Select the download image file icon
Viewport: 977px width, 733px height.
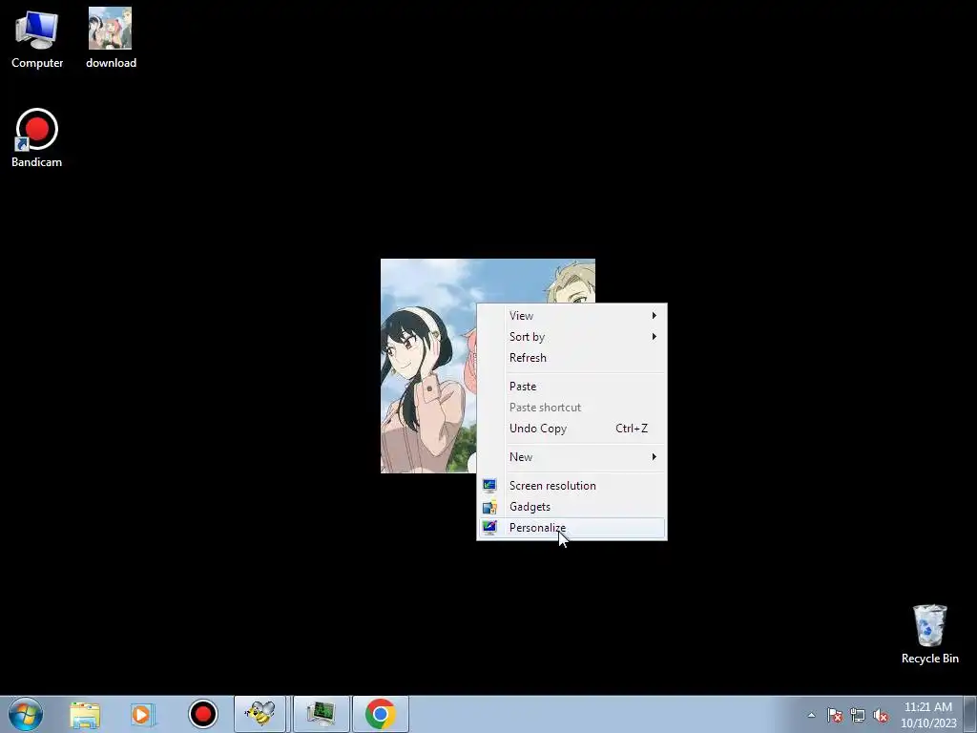111,38
